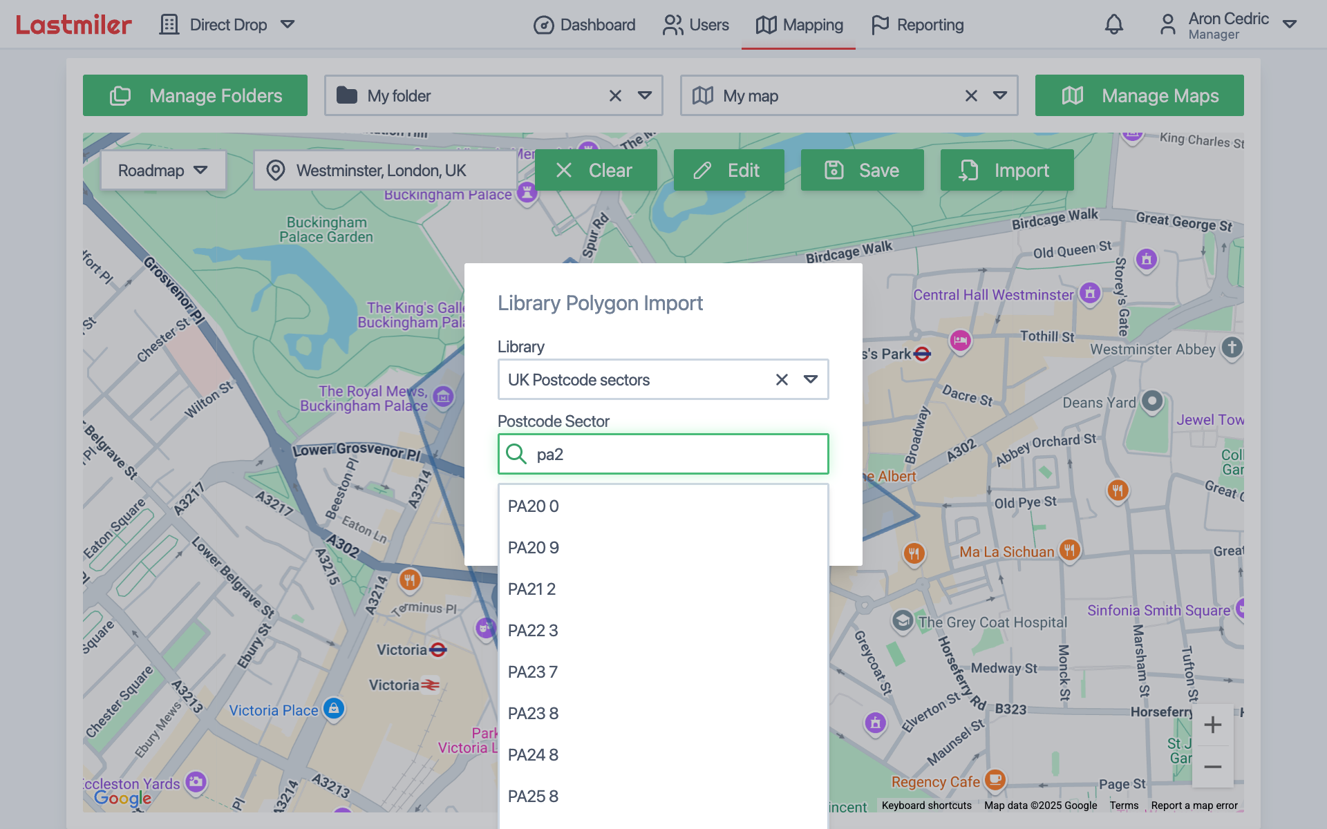Click the Buckingham Palace marker
Image resolution: width=1327 pixels, height=829 pixels.
point(527,193)
